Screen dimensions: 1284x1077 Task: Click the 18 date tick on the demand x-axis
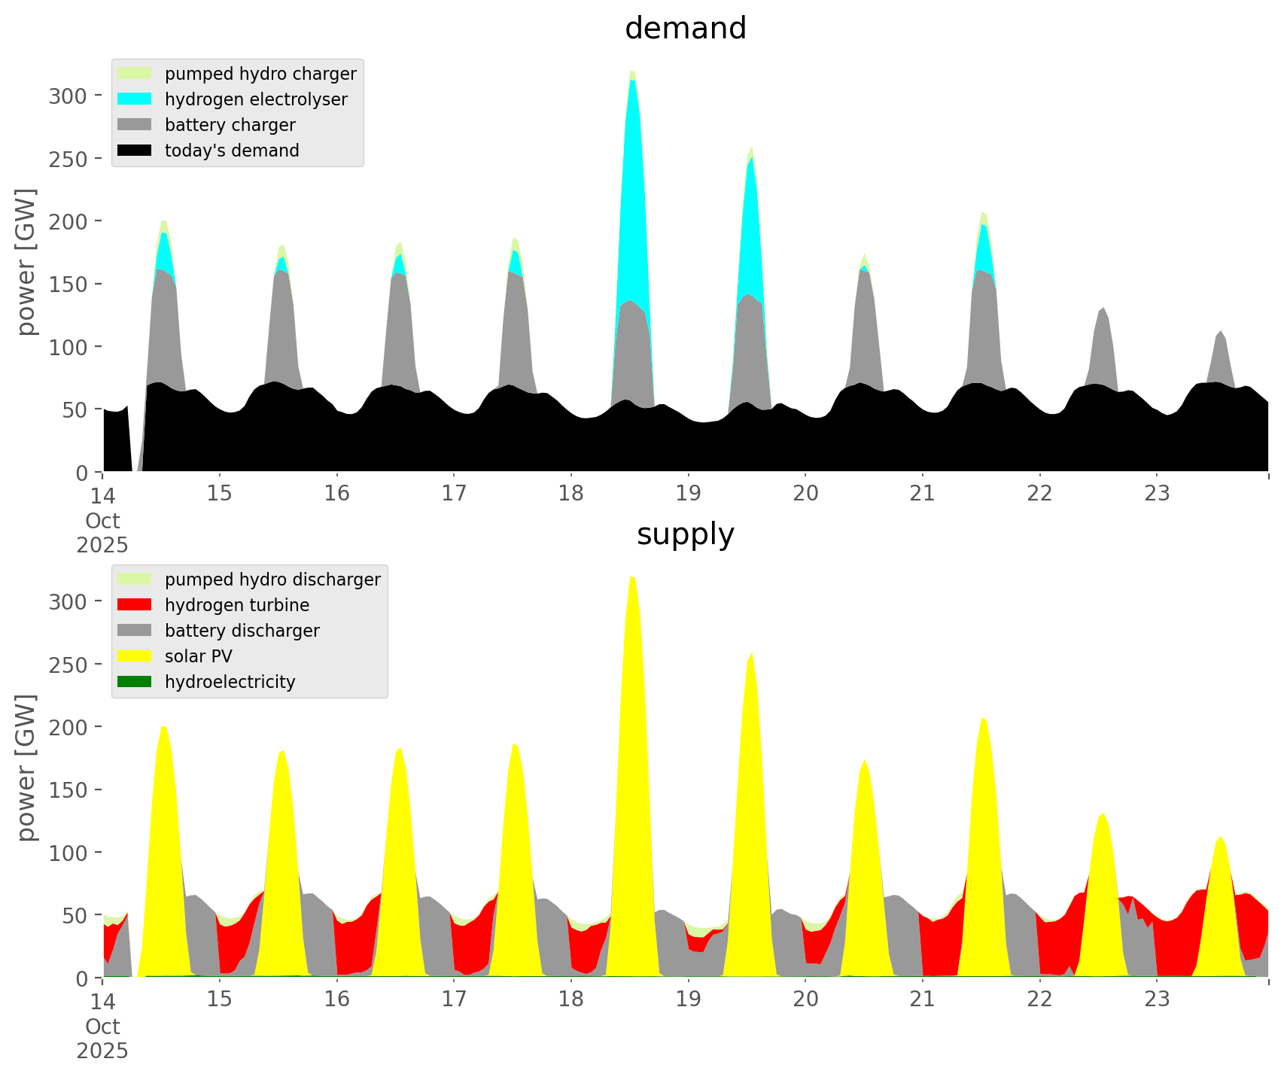pyautogui.click(x=571, y=494)
